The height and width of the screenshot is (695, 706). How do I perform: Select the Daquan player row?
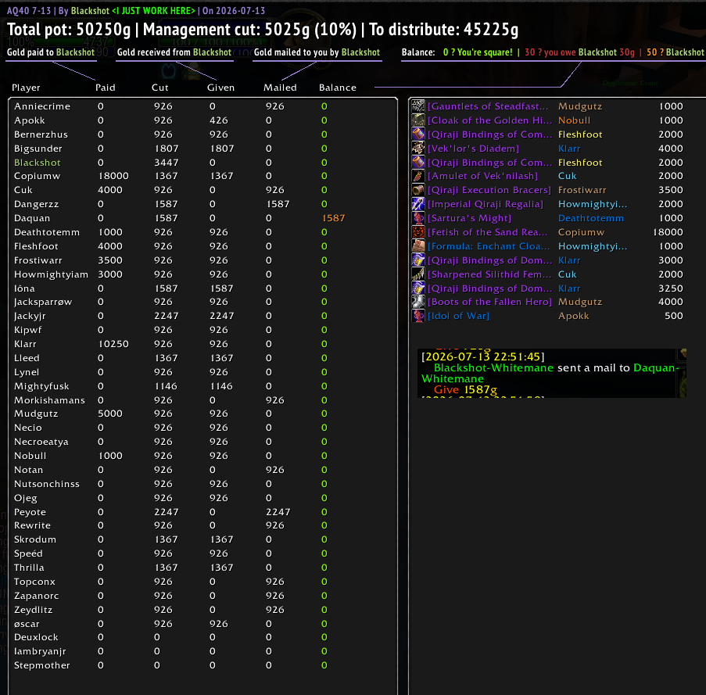202,218
